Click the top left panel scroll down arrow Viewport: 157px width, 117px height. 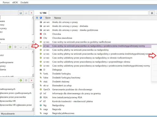[x=33, y=41]
